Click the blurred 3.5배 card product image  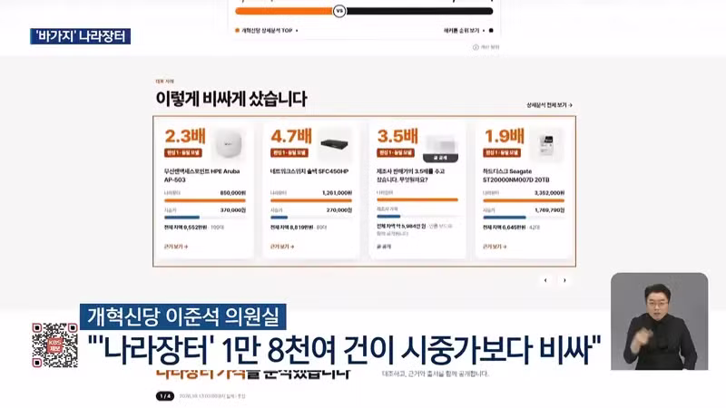point(440,144)
